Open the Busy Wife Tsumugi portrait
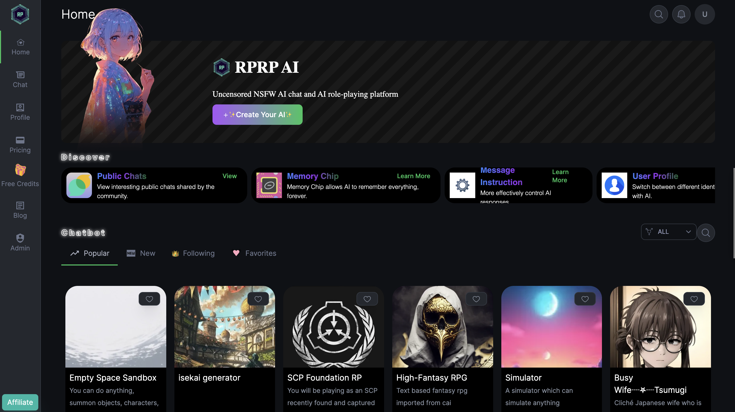This screenshot has width=735, height=412. pyautogui.click(x=660, y=327)
